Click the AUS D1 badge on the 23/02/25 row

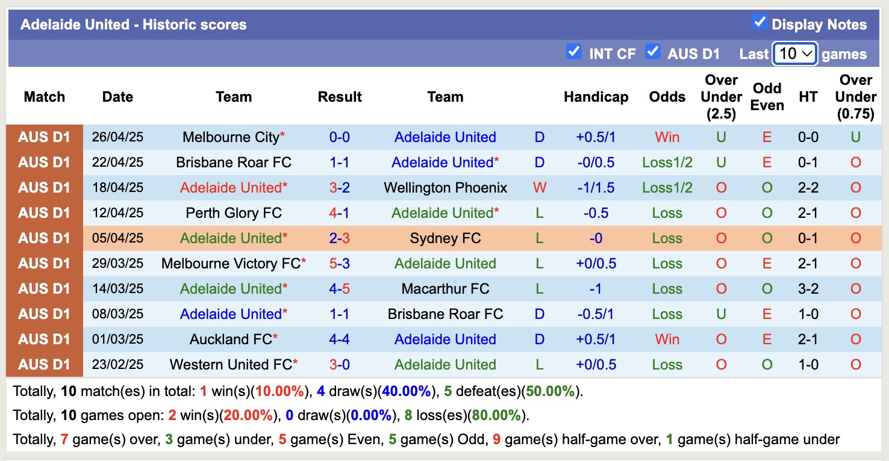[x=44, y=364]
